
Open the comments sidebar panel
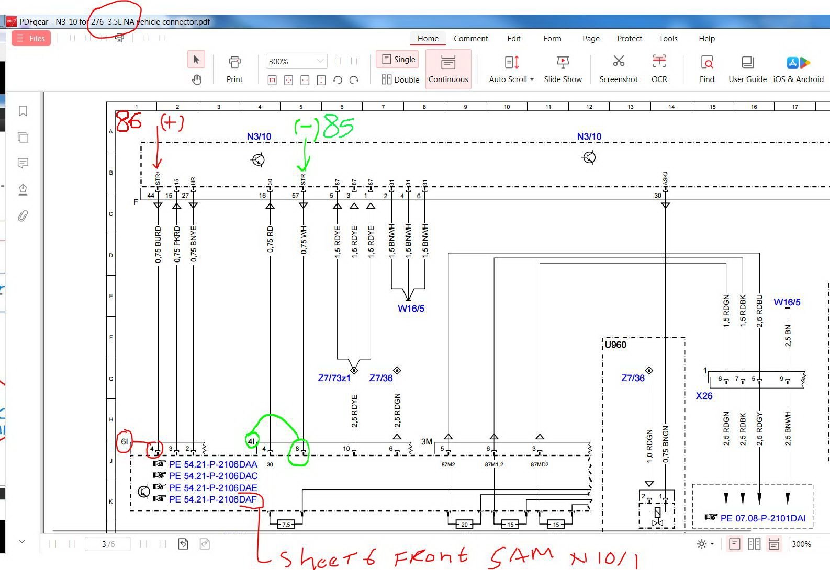[x=23, y=163]
